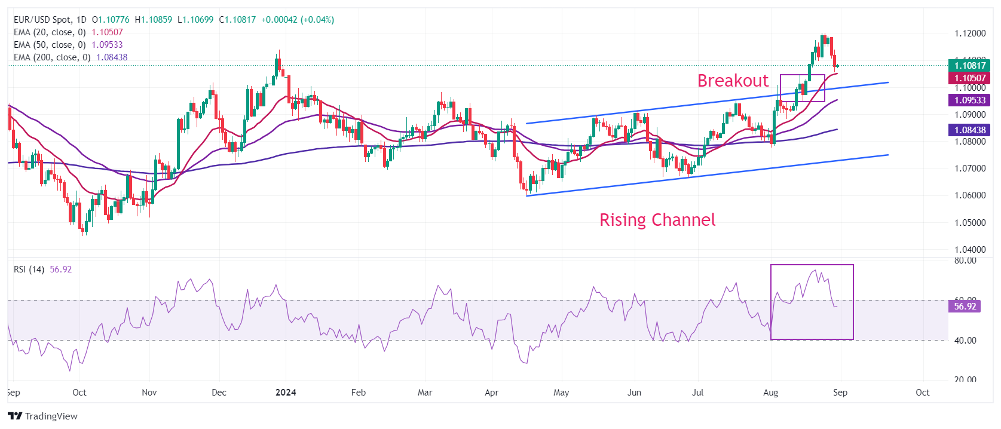Image resolution: width=1001 pixels, height=429 pixels.
Task: Select the green 1.10817 current price tag
Action: click(969, 66)
